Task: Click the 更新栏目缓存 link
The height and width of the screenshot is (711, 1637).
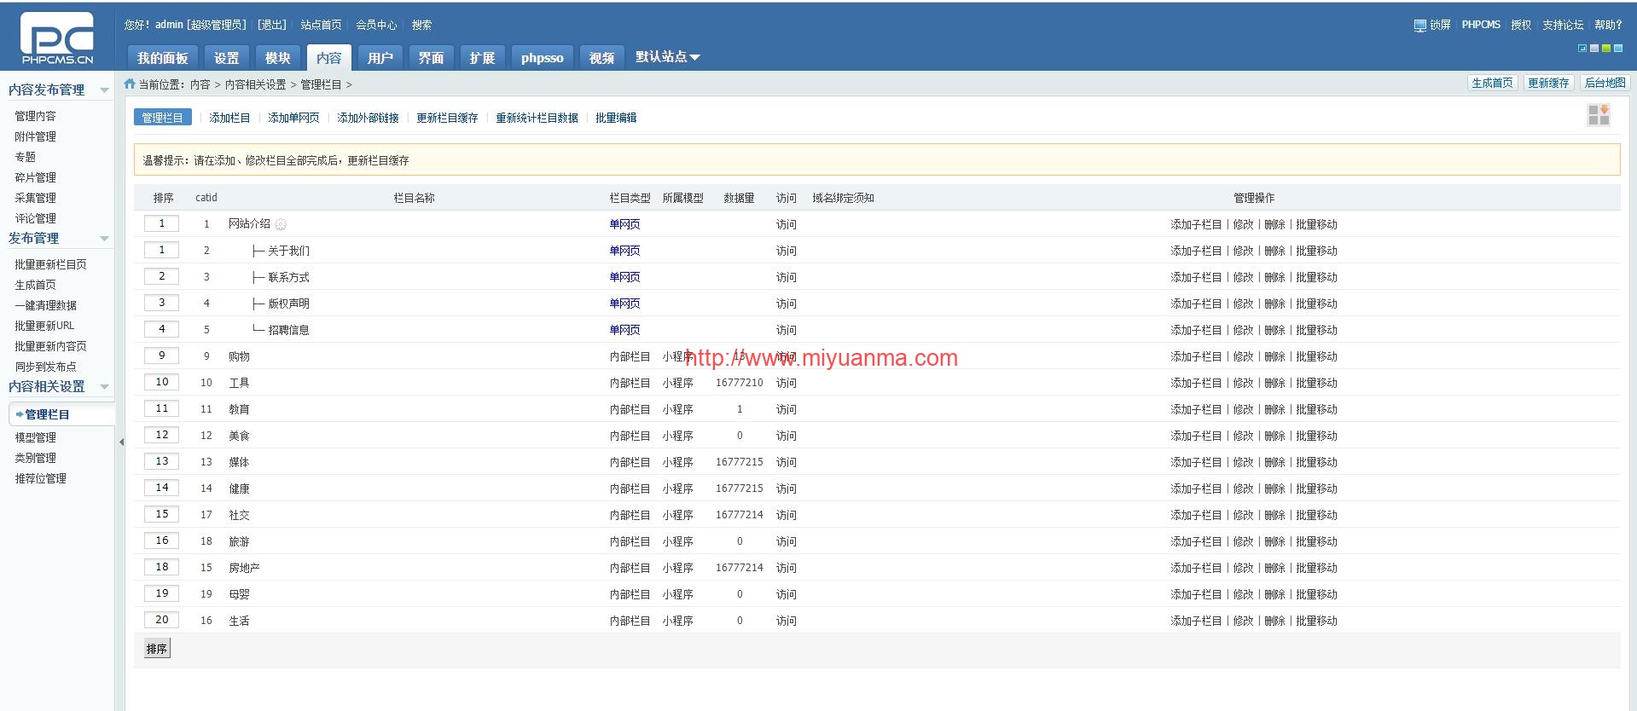Action: [x=447, y=118]
